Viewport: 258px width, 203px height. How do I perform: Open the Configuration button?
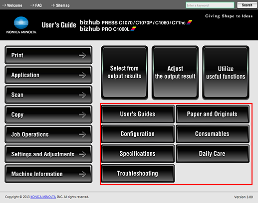pyautogui.click(x=138, y=134)
